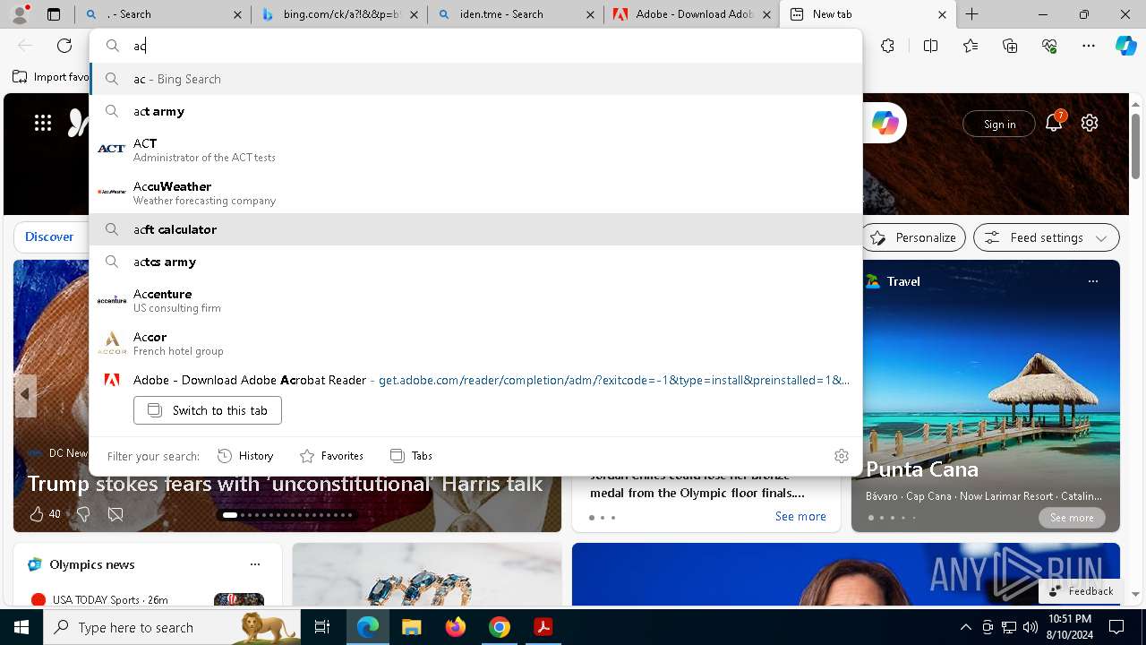Select Accor French hotel group suggestion
This screenshot has width=1146, height=645.
point(475,343)
